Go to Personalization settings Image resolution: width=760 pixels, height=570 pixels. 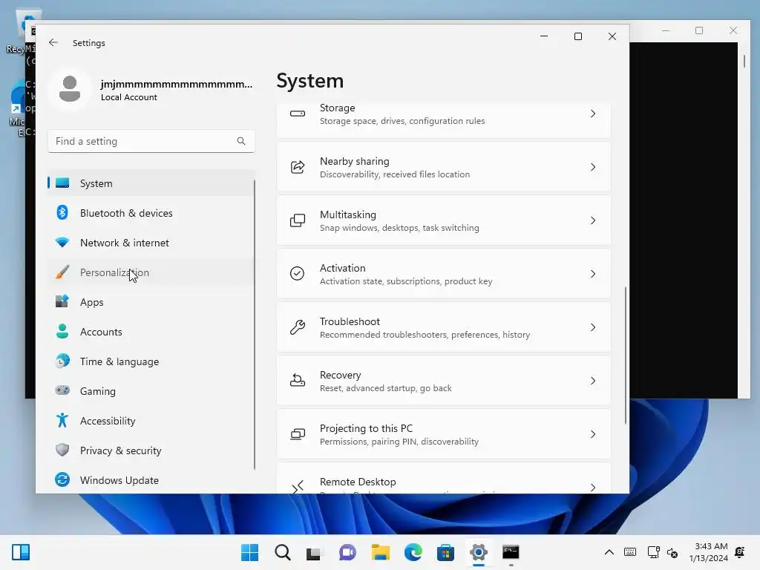pyautogui.click(x=151, y=272)
